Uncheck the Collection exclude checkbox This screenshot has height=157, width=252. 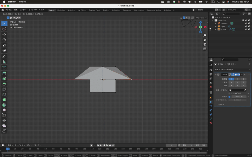[x=243, y=20]
